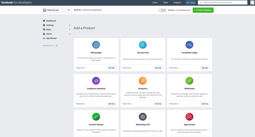Open the Mobsted_bot app selector dropdown
This screenshot has height=137, width=255.
(x=56, y=10)
